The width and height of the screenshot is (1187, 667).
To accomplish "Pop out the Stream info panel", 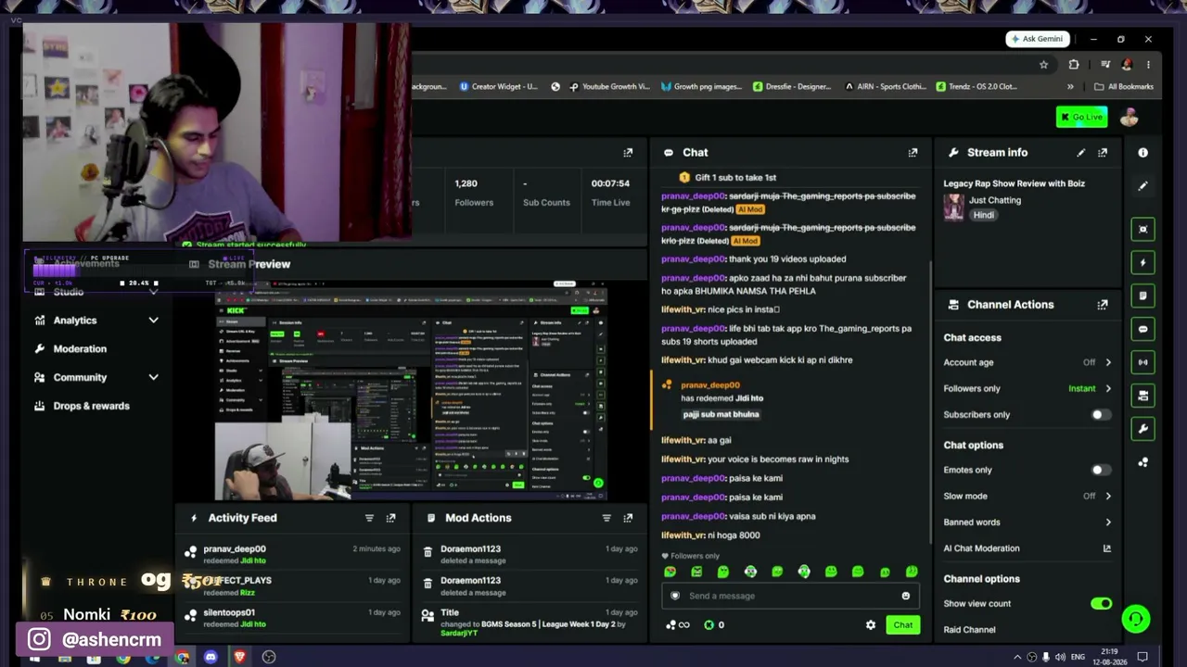I will coord(1103,153).
